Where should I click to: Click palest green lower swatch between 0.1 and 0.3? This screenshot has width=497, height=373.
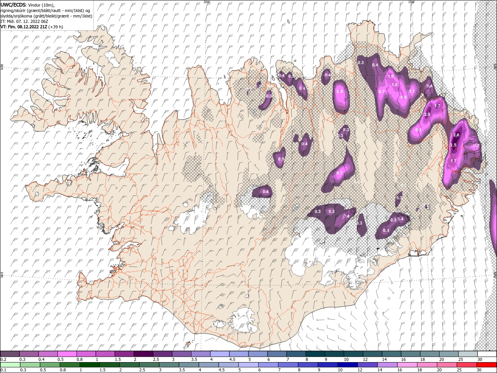click(10, 364)
